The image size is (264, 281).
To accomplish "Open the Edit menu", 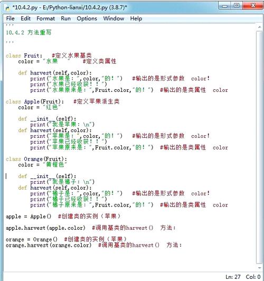I will pyautogui.click(x=26, y=18).
